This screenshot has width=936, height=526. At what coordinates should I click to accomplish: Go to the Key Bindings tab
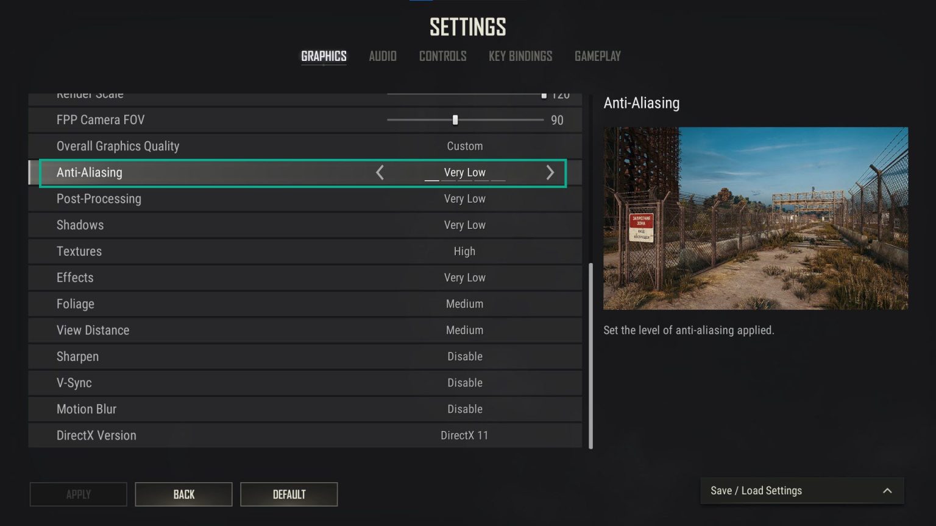(520, 56)
